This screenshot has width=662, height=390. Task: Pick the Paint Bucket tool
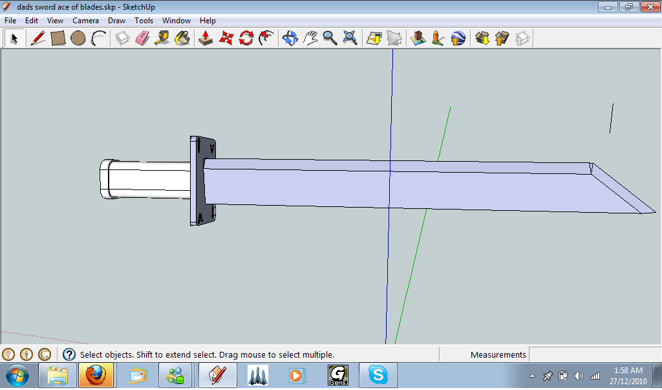tap(181, 38)
